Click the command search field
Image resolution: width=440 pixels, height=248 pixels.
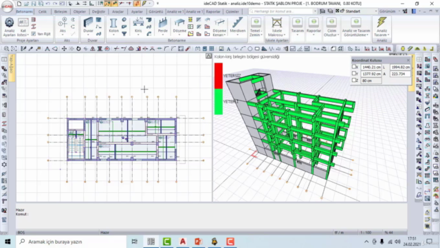pyautogui.click(x=283, y=11)
